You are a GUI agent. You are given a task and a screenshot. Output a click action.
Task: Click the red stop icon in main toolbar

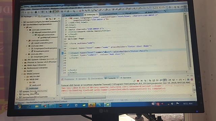[80, 11]
